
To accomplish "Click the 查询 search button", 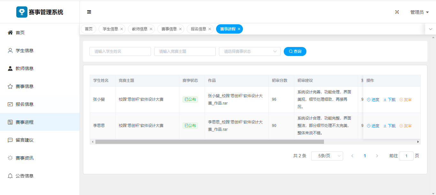I will tap(295, 51).
